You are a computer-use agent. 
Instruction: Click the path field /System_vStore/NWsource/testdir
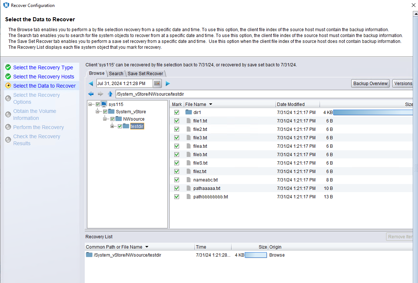click(x=264, y=94)
